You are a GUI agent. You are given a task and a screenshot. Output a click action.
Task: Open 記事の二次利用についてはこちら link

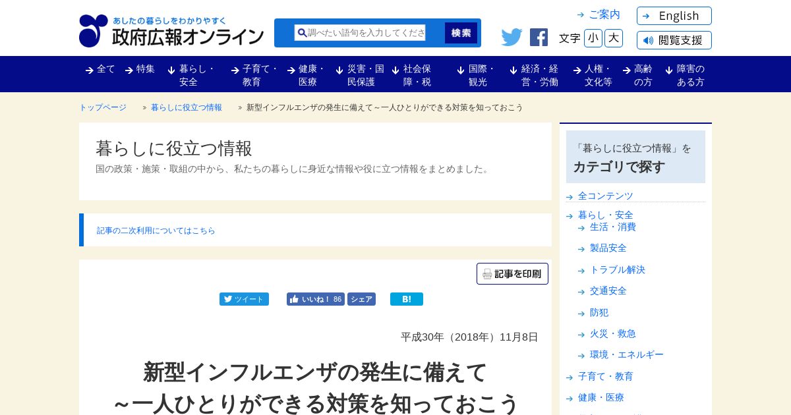(x=156, y=231)
